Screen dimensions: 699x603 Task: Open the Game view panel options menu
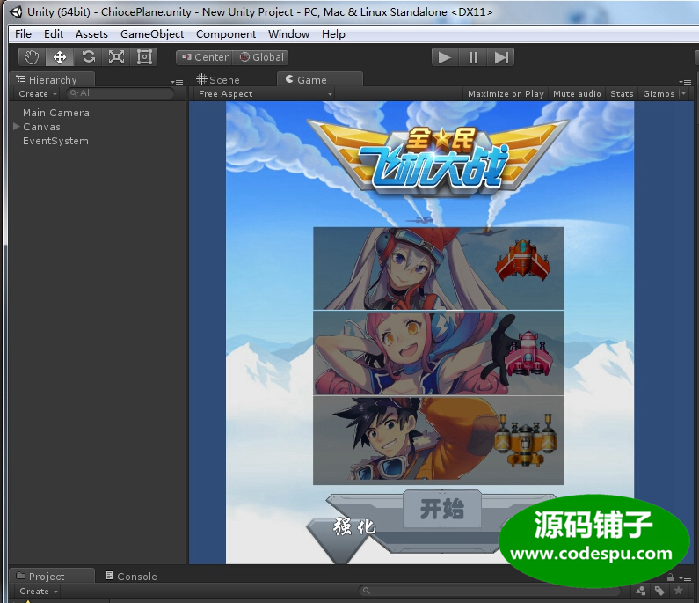pos(685,82)
